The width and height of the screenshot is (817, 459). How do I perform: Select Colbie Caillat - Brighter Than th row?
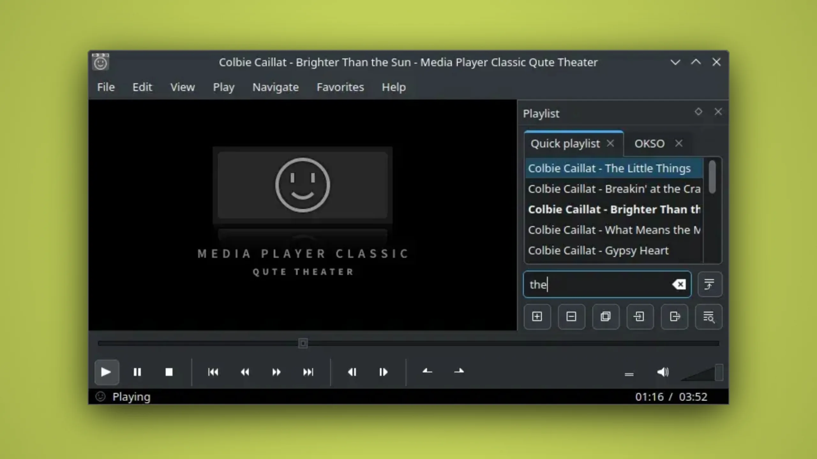tap(614, 209)
